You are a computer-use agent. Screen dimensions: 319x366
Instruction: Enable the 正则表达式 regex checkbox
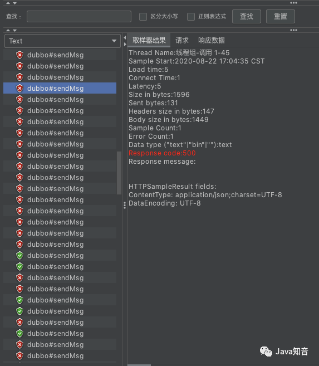coord(191,17)
